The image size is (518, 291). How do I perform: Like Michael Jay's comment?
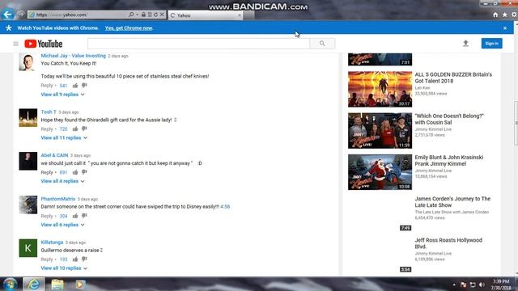coord(75,86)
